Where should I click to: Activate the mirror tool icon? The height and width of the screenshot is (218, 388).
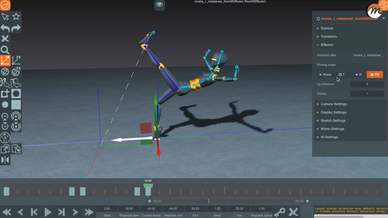5,160
